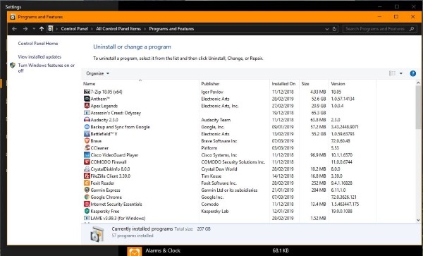
Task: Go up one level with up arrow
Action: [42, 29]
